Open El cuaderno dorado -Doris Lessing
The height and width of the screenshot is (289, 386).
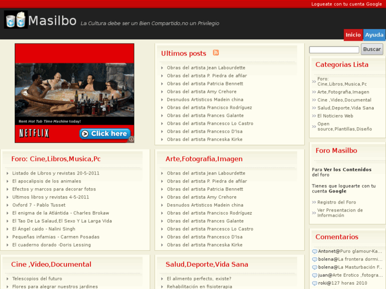tap(52, 245)
